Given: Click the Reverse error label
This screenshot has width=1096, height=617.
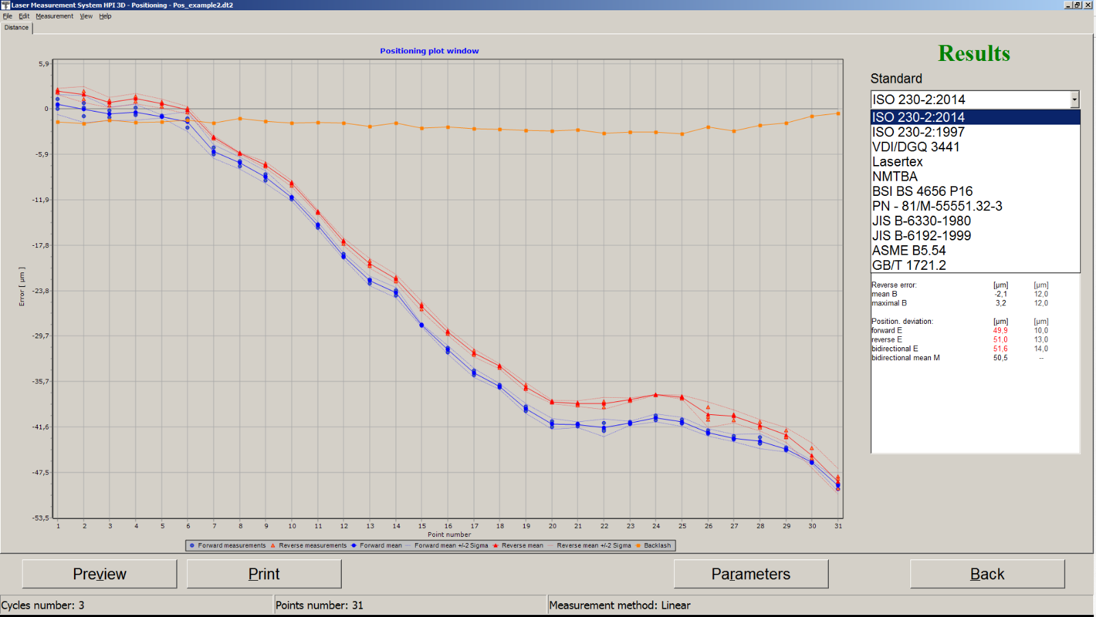Looking at the screenshot, I should click(x=894, y=285).
